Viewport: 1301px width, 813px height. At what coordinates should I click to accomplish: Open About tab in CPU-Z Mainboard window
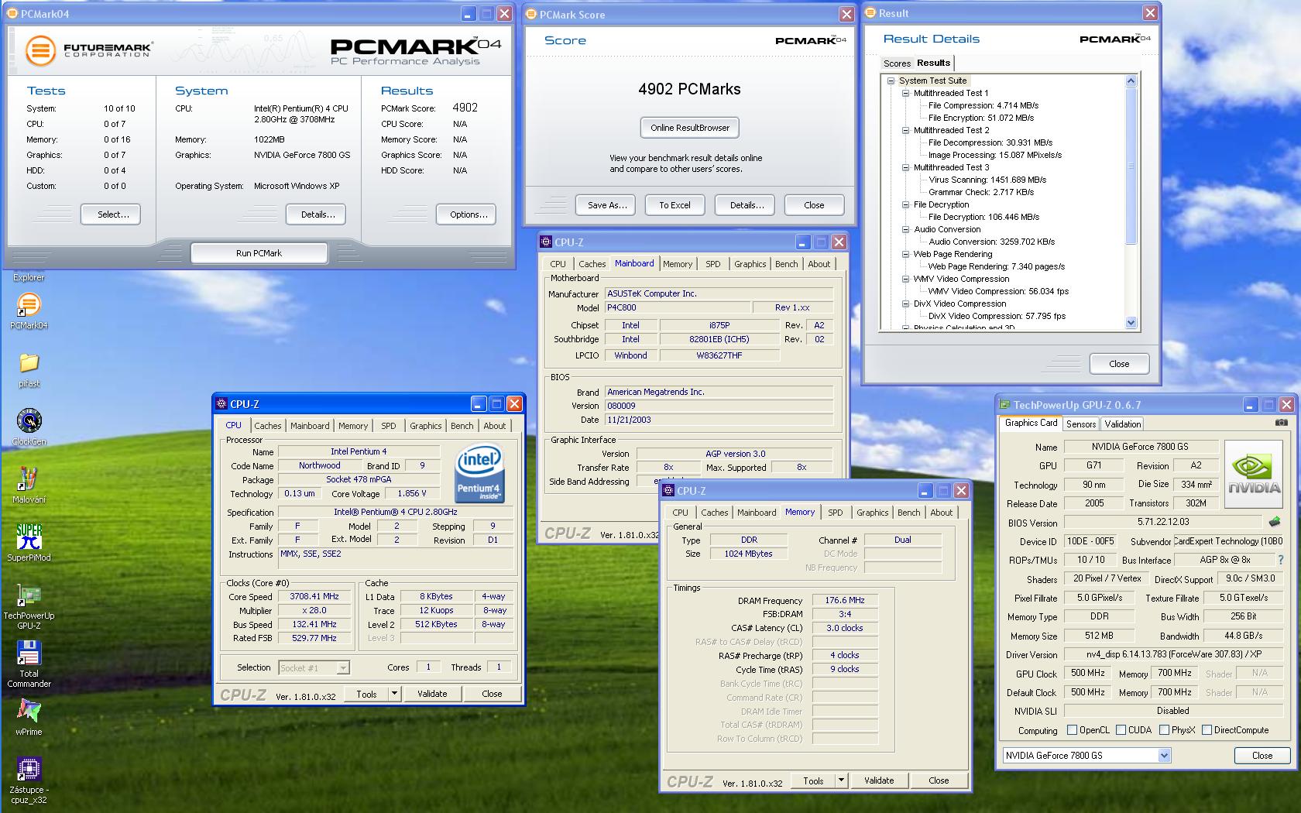(x=819, y=264)
